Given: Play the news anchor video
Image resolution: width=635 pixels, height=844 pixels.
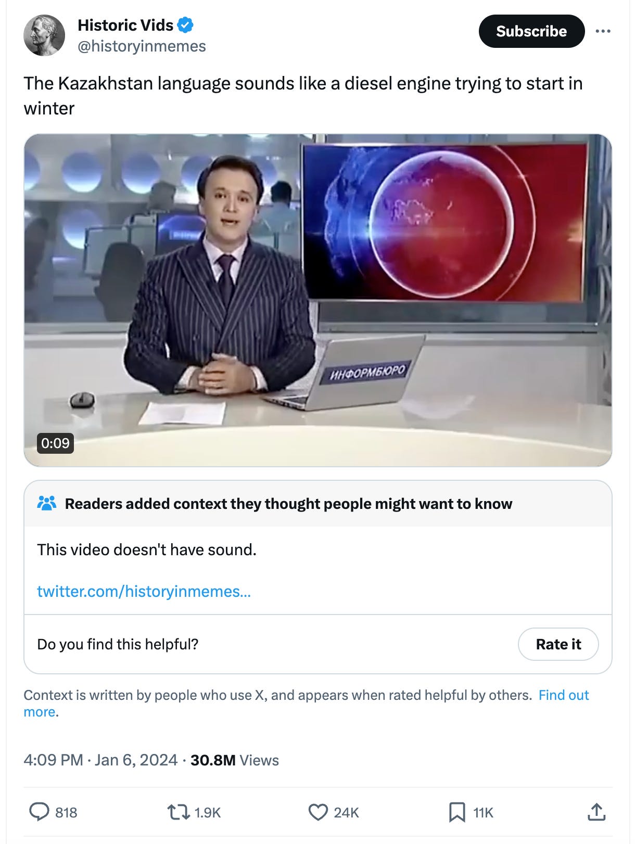Looking at the screenshot, I should (317, 300).
